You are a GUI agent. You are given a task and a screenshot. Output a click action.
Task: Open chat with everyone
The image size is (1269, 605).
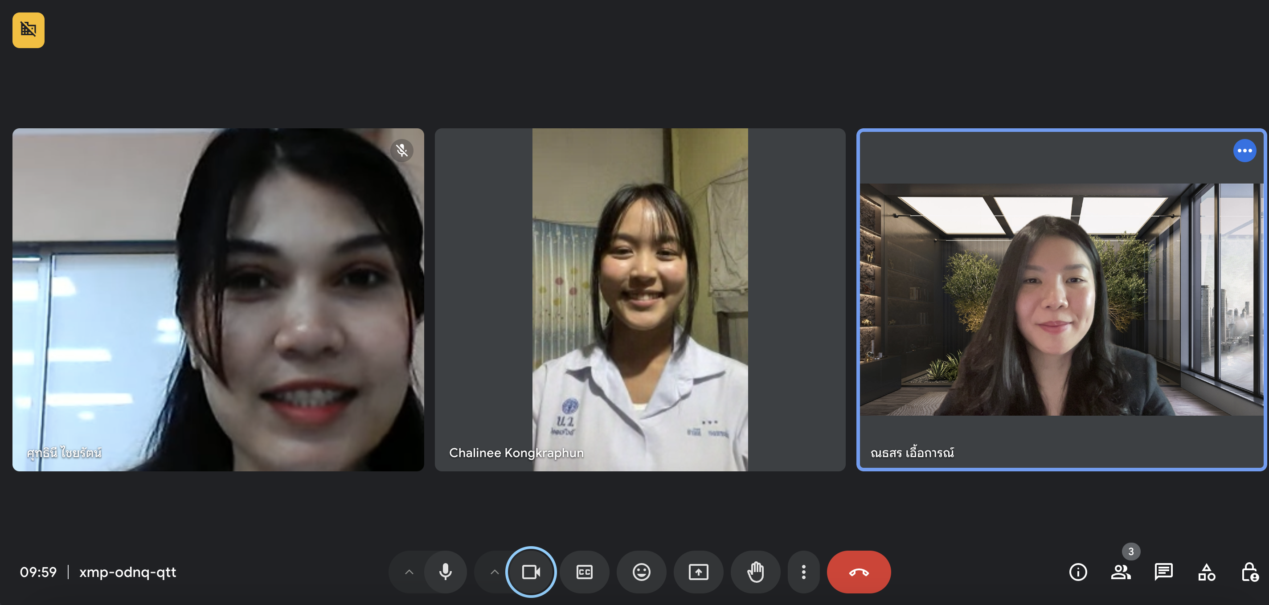pos(1163,572)
